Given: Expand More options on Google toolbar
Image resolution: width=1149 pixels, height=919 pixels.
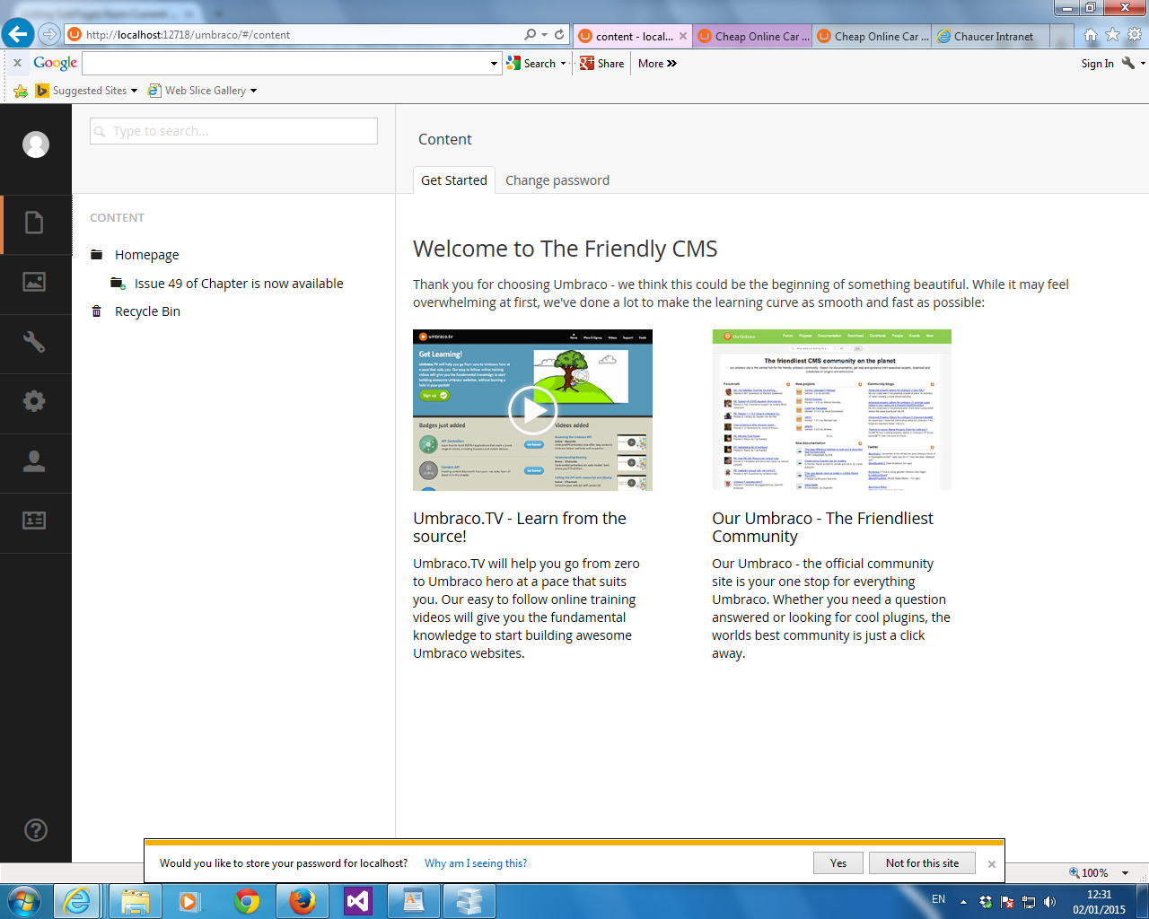Looking at the screenshot, I should (657, 64).
